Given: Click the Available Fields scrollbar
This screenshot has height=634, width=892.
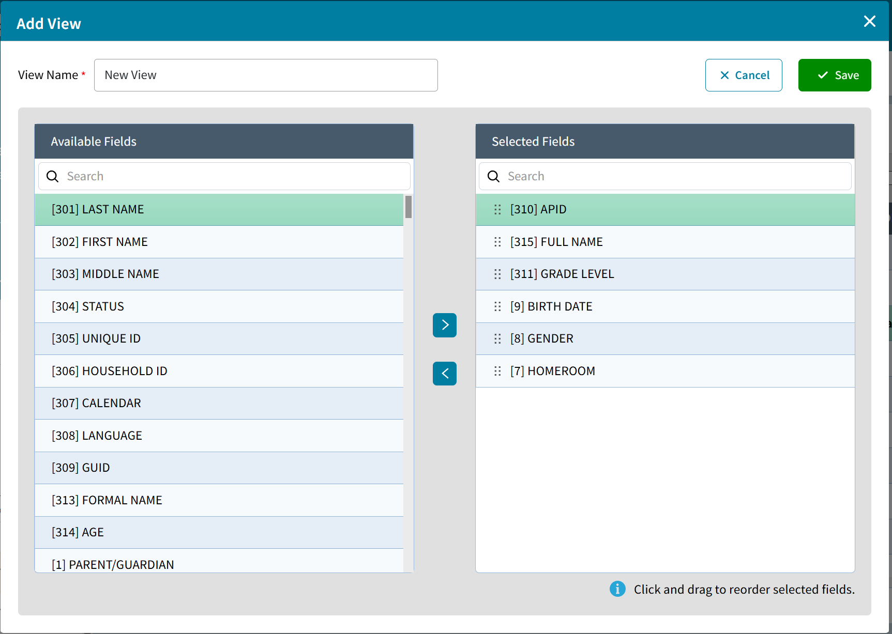Looking at the screenshot, I should coord(408,208).
